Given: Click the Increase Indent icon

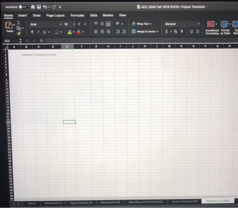Looking at the screenshot, I should point(124,31).
